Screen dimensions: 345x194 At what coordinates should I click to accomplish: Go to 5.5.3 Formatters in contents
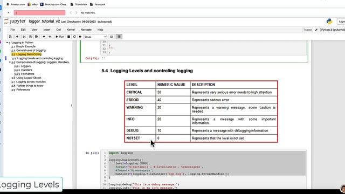click(24, 74)
